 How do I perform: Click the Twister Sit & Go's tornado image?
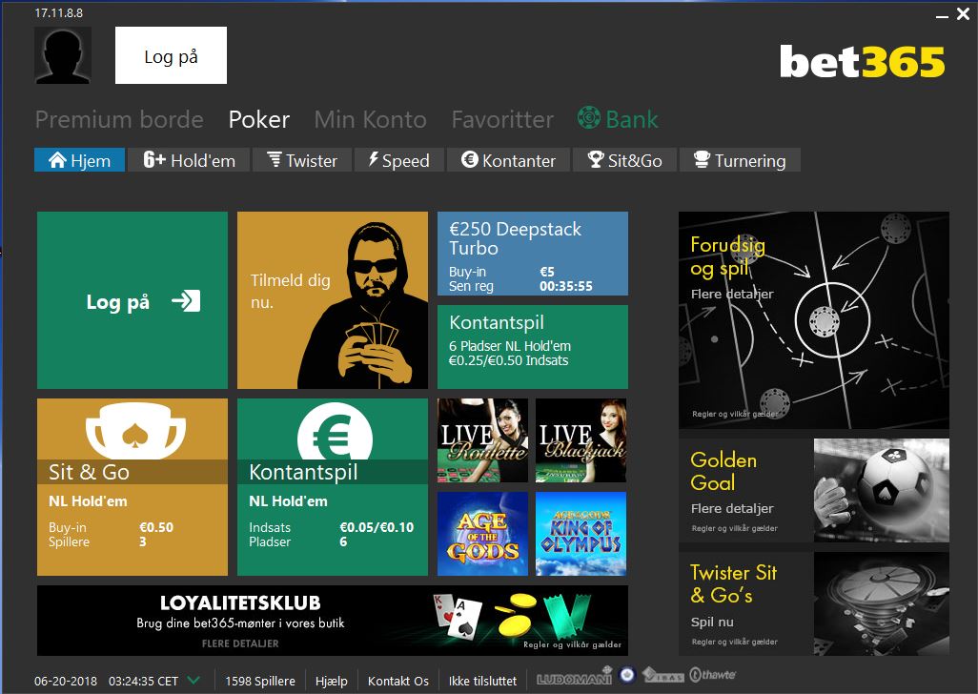pyautogui.click(x=882, y=603)
